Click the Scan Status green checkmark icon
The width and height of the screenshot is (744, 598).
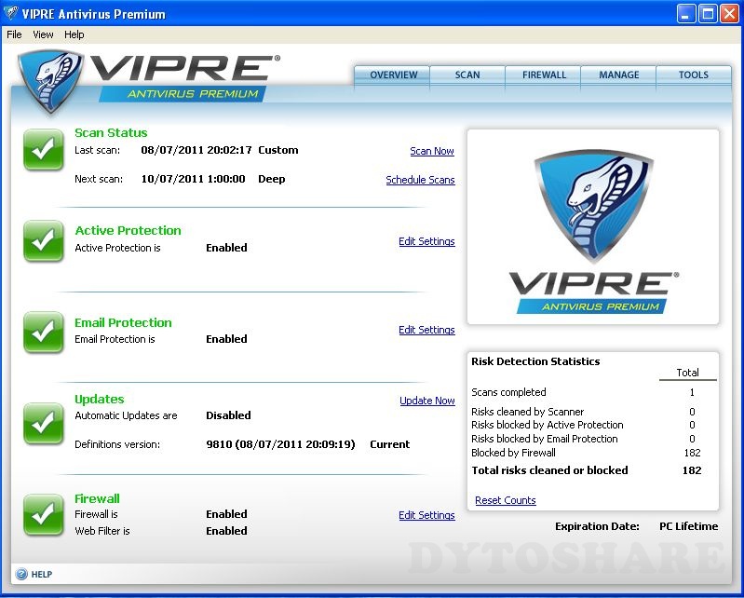pos(43,149)
